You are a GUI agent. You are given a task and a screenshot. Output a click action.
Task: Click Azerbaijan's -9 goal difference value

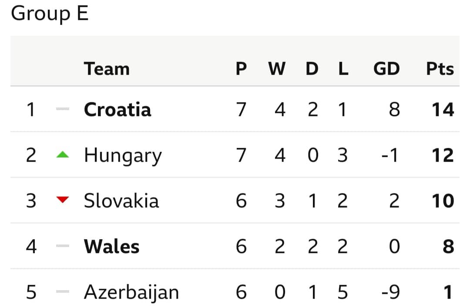click(390, 292)
